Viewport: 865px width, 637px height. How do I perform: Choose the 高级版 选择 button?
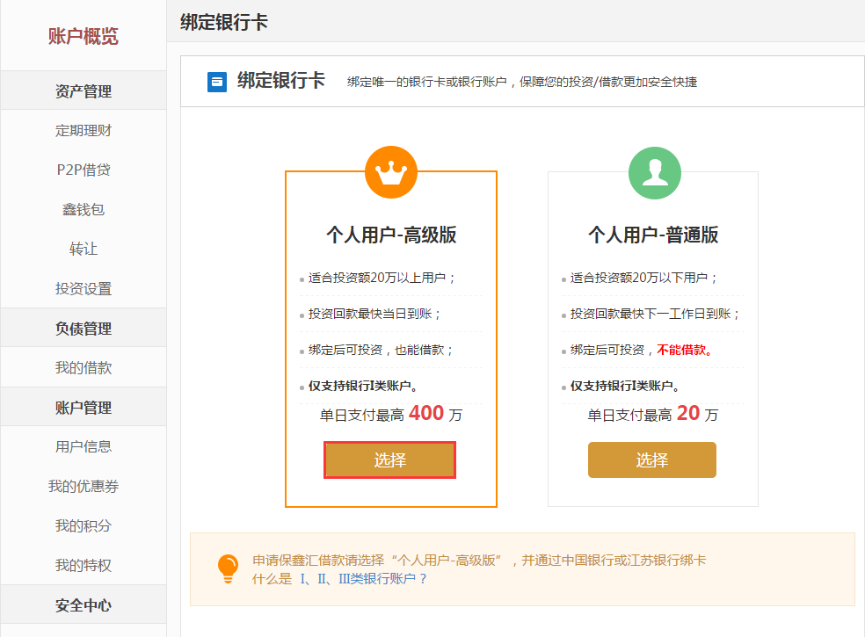(x=389, y=460)
